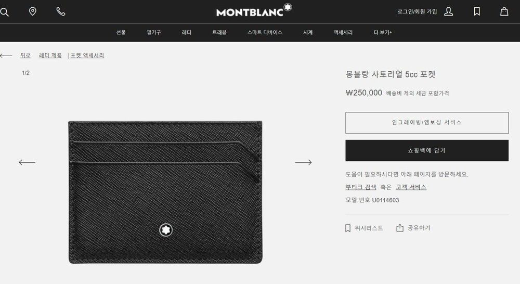Click the 쇼핑백에 담기 button
This screenshot has width=520, height=284.
point(427,151)
